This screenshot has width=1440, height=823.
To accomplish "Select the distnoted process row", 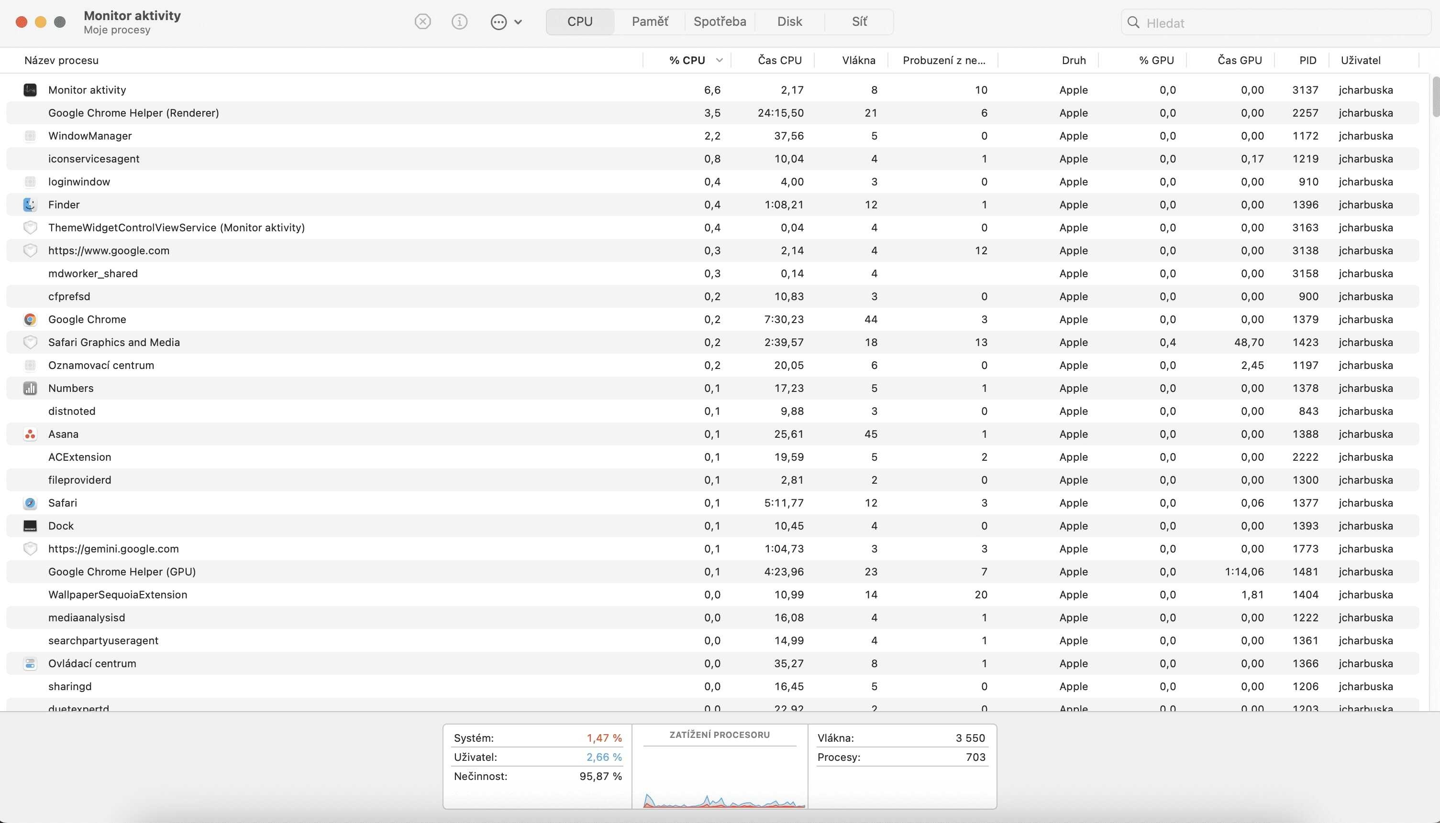I will click(712, 411).
